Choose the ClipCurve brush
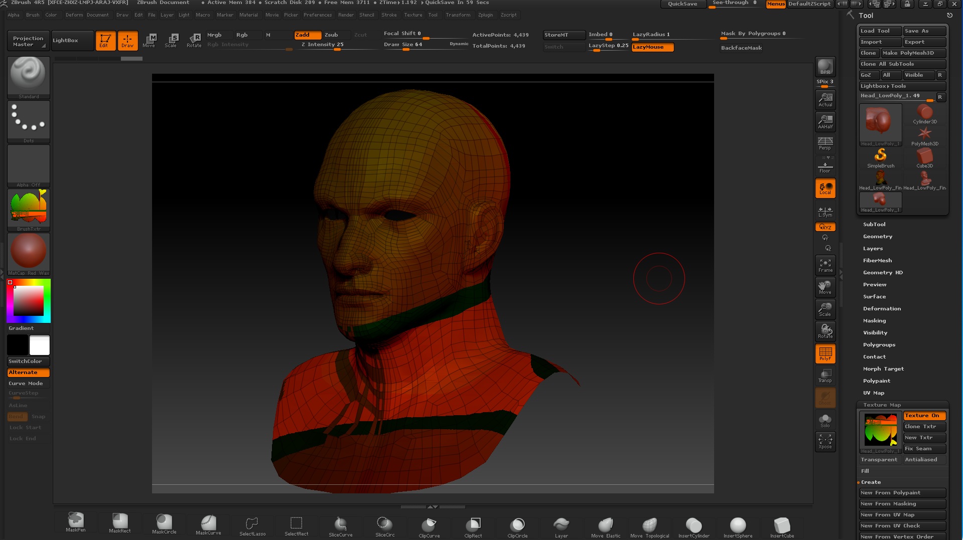963x540 pixels. coord(429,525)
